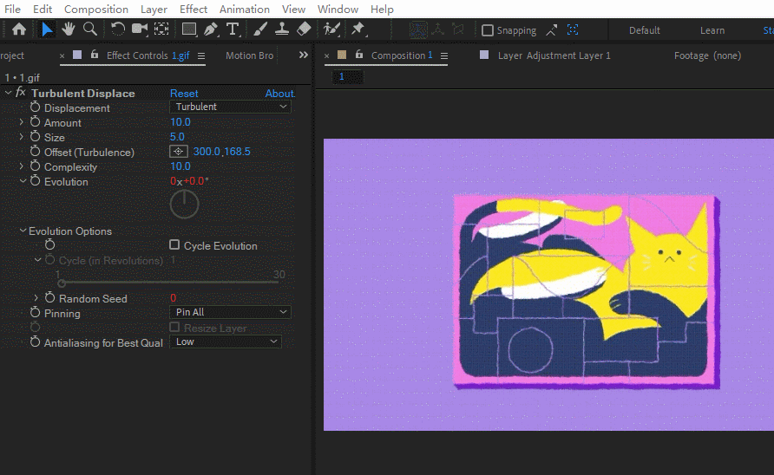This screenshot has width=774, height=475.
Task: Toggle stopwatch for Amount property
Action: (x=35, y=122)
